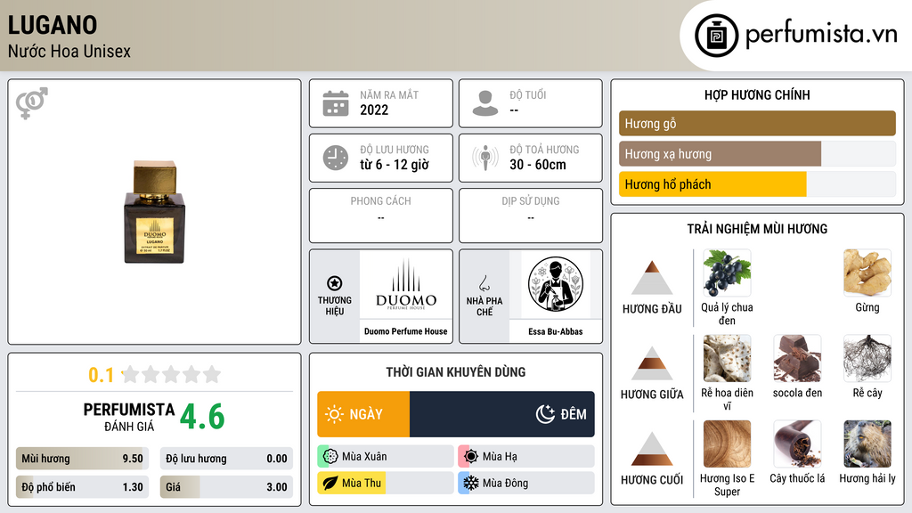The width and height of the screenshot is (912, 513).
Task: Click the Trải Nghiệm Mùi Hương heading
Action: [x=757, y=229]
